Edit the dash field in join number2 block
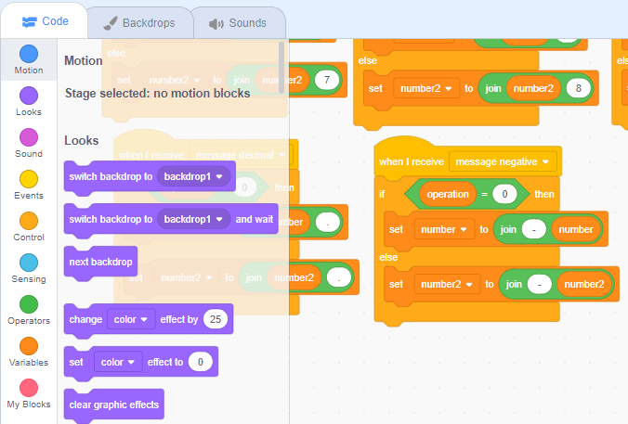Viewport: 628px width, 424px height. click(x=540, y=285)
